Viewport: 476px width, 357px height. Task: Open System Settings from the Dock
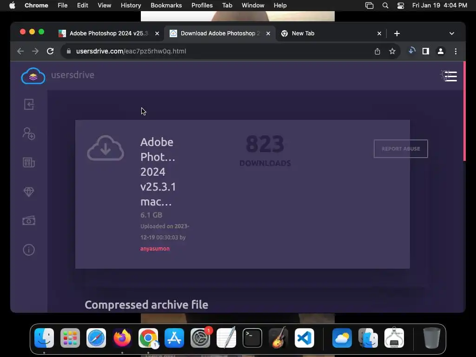[x=200, y=338]
